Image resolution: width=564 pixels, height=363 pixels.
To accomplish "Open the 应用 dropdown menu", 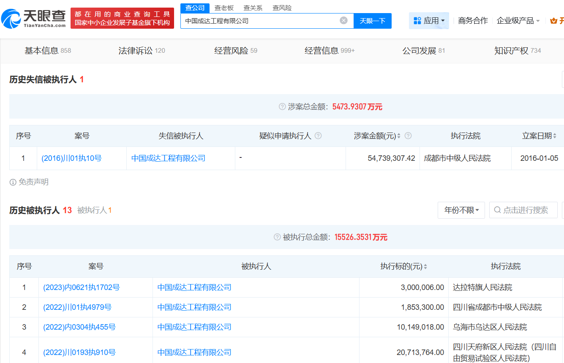I will [x=429, y=21].
